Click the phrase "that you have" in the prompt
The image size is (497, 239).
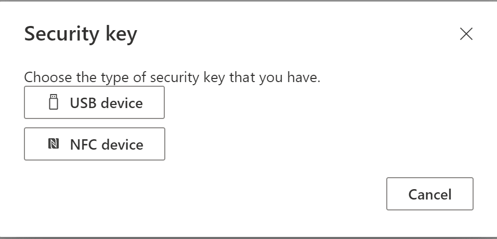click(x=275, y=77)
